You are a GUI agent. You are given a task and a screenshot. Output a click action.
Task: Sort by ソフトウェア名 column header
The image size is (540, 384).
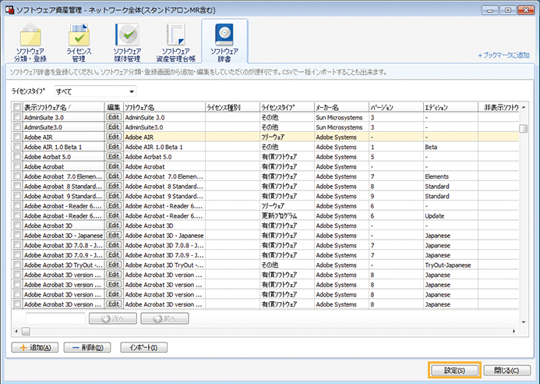coord(164,107)
